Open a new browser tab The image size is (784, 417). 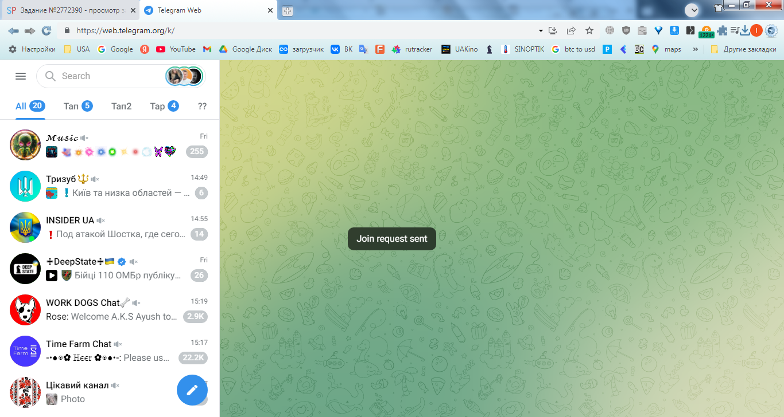[x=288, y=11]
